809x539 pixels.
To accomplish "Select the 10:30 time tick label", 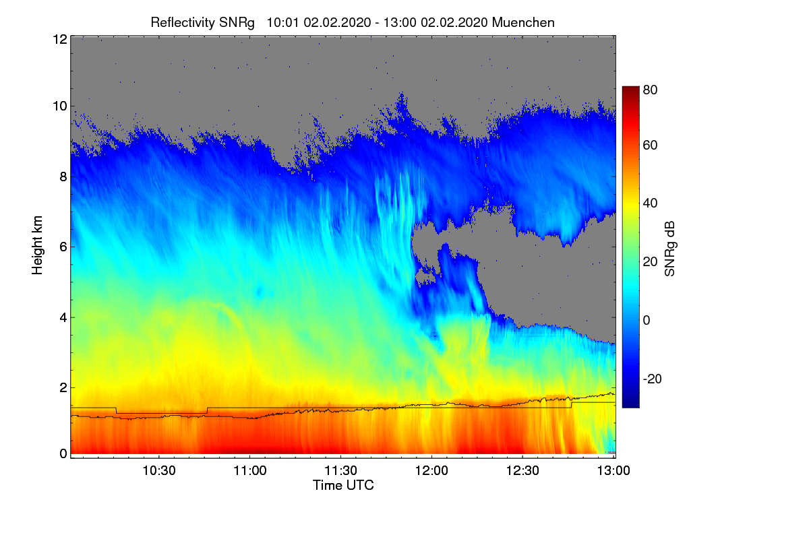I will click(159, 471).
